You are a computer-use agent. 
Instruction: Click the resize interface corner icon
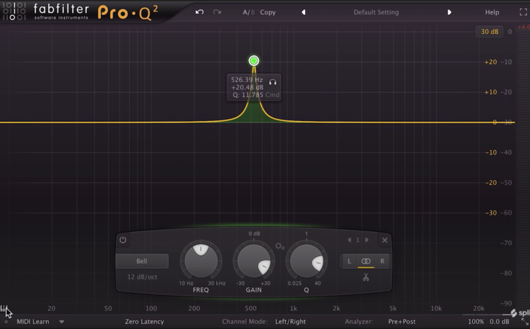pyautogui.click(x=525, y=322)
